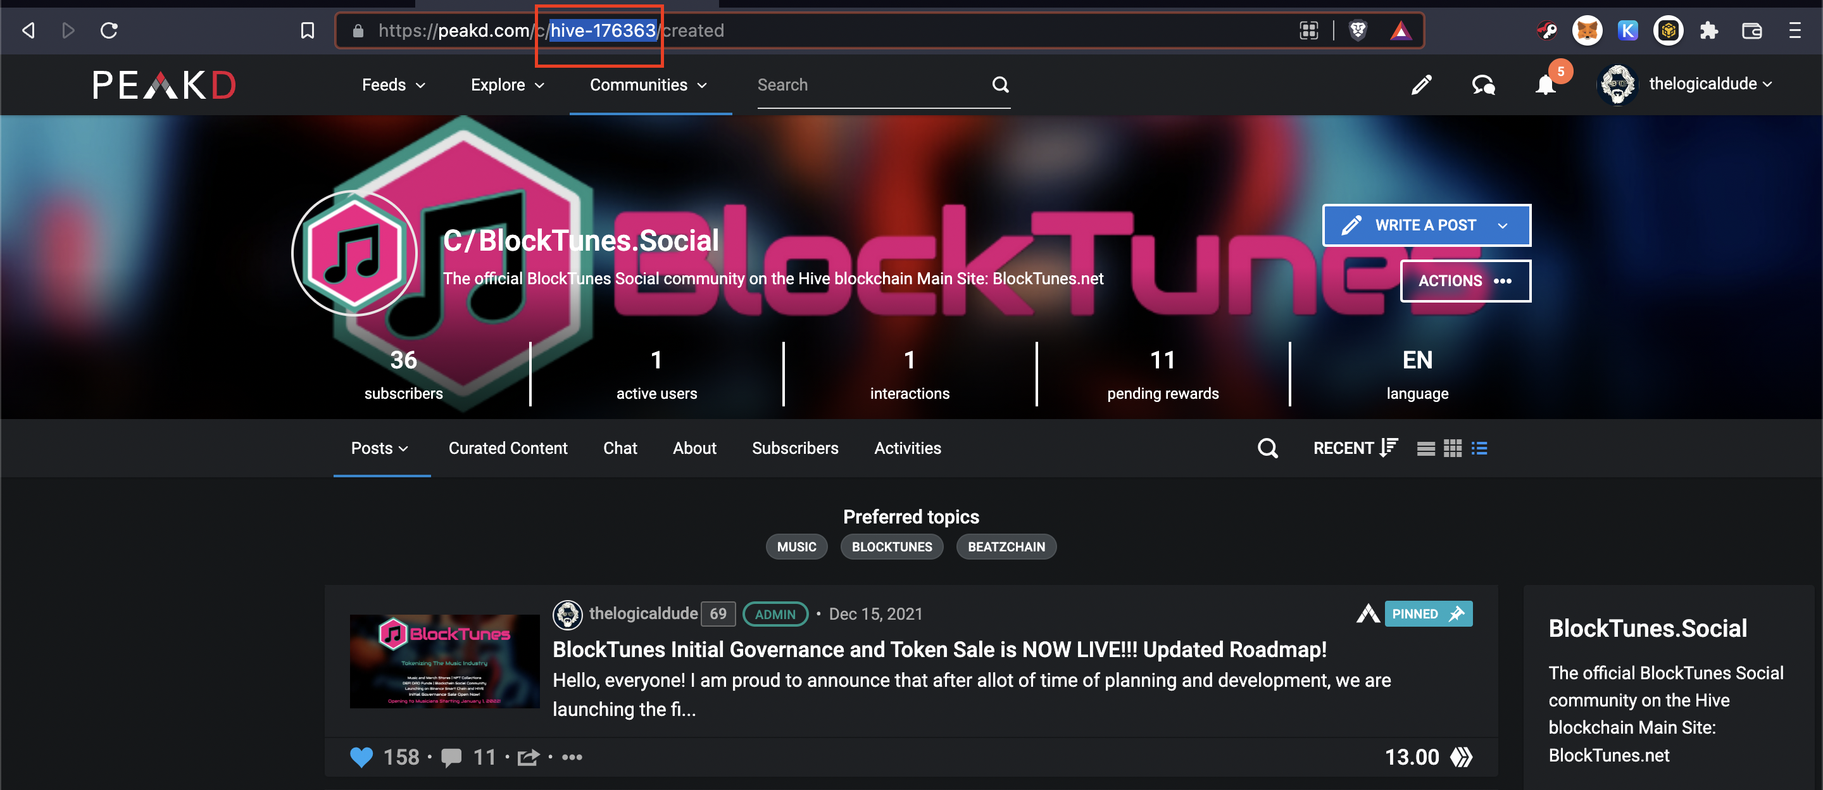Open the pencil compose icon in navbar

pos(1421,85)
